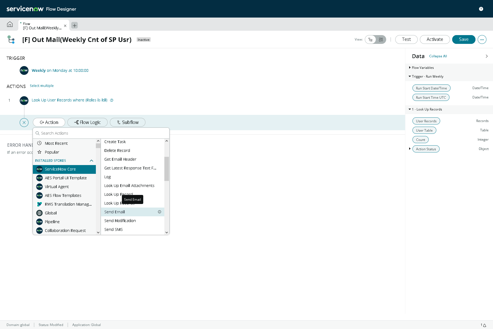This screenshot has width=493, height=329.
Task: Select the Run Start Date/Time pill
Action: [431, 88]
